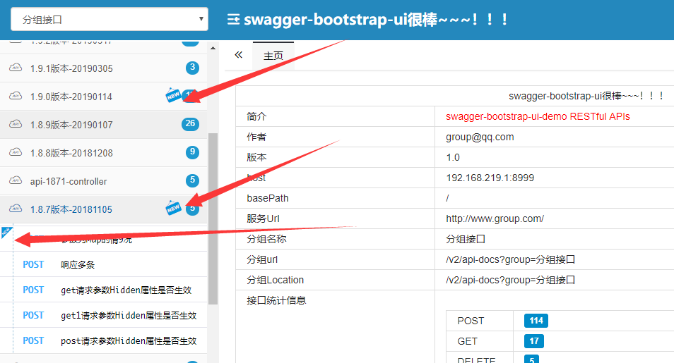The width and height of the screenshot is (674, 363).
Task: Click the count badge 26 on 1.8.9版本
Action: pos(189,125)
